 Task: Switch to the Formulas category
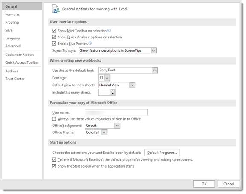12,14
